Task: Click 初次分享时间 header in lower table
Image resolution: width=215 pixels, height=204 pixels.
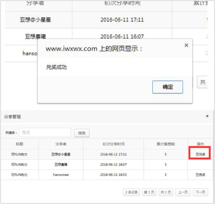Action: coord(113,144)
